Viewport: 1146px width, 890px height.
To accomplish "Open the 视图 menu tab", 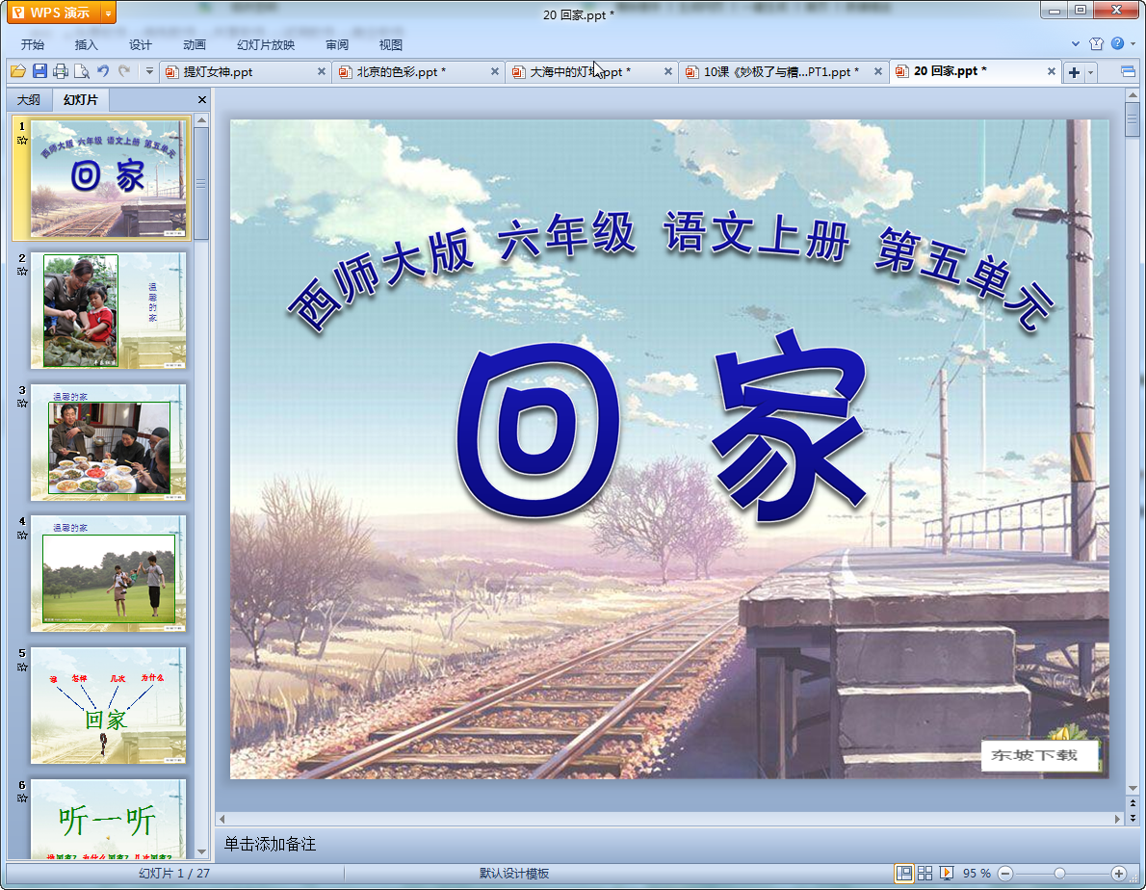I will [391, 44].
